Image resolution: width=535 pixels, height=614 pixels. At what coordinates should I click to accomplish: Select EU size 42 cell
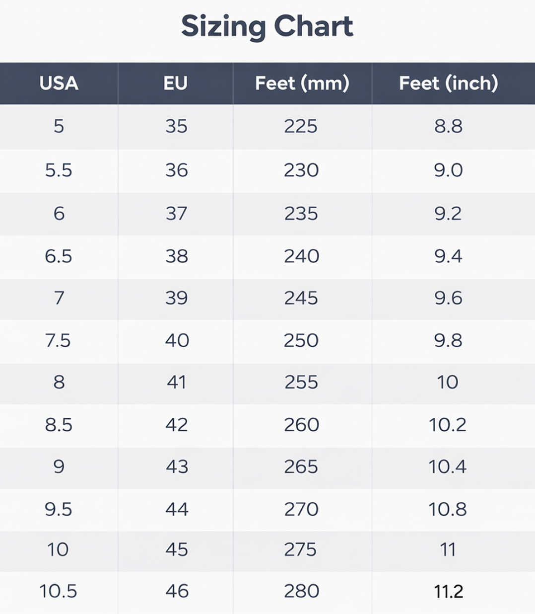pyautogui.click(x=177, y=425)
